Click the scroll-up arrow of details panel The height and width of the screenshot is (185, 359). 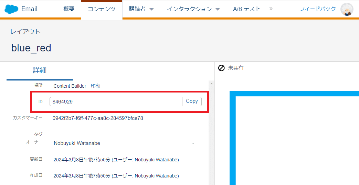click(x=212, y=84)
